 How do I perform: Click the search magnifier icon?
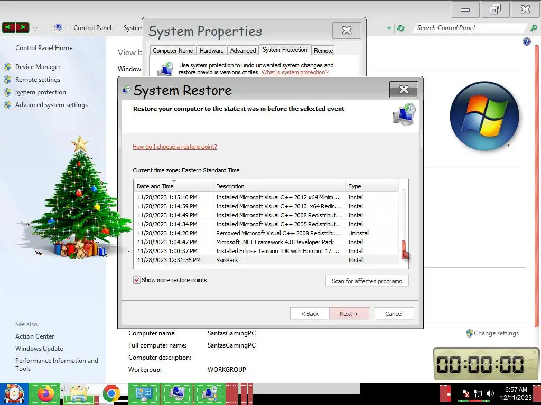[x=534, y=28]
